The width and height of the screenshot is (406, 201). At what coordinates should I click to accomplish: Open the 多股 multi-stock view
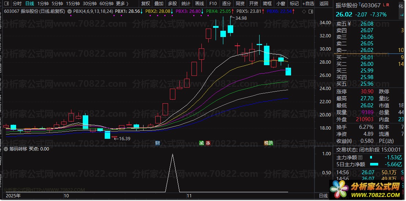172,4
